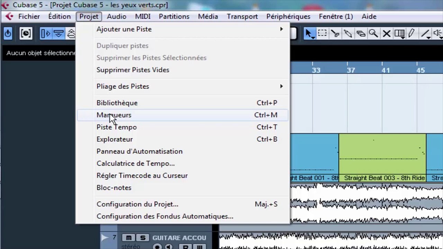Open the Bloc-notes entry
Screen dimensions: 443x249
[x=182, y=187]
